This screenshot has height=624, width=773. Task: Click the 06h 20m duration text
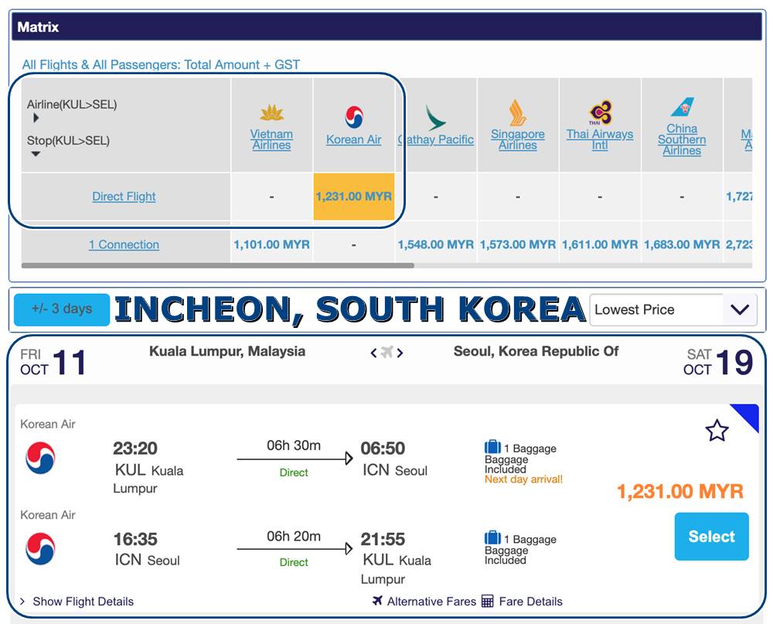click(x=294, y=536)
